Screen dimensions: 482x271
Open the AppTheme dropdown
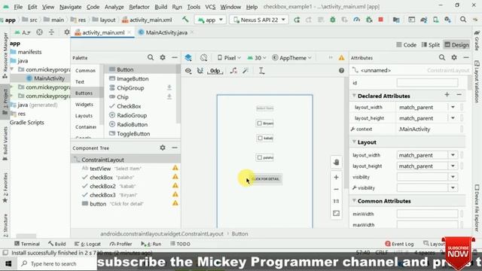click(292, 58)
